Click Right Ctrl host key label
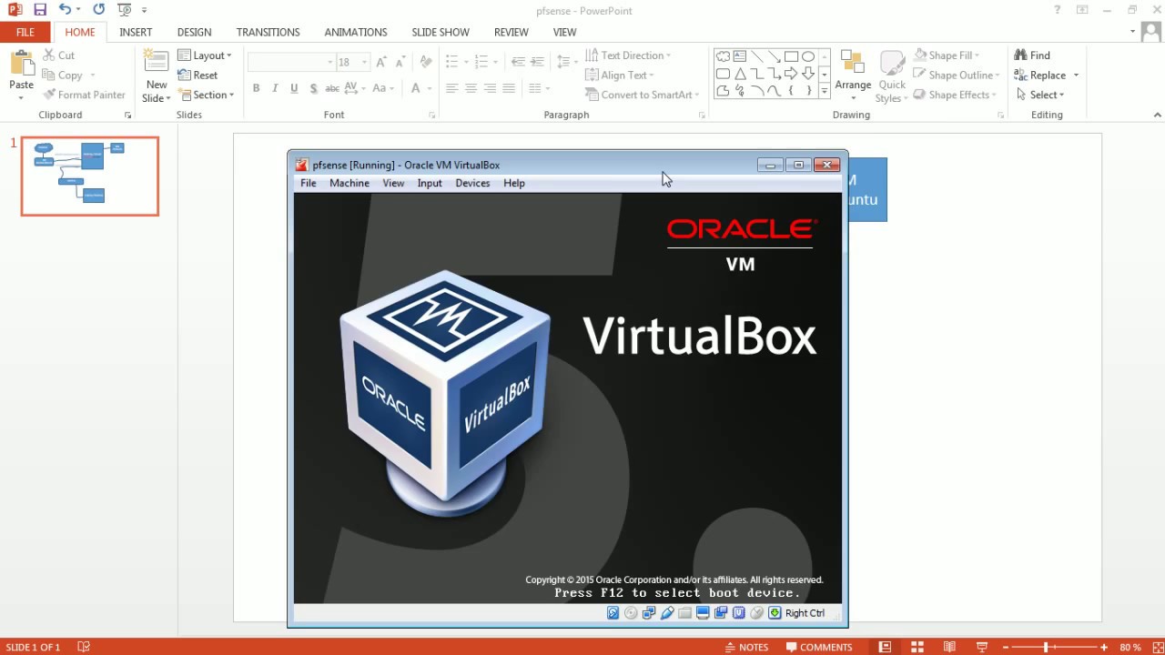This screenshot has height=655, width=1165. point(805,613)
